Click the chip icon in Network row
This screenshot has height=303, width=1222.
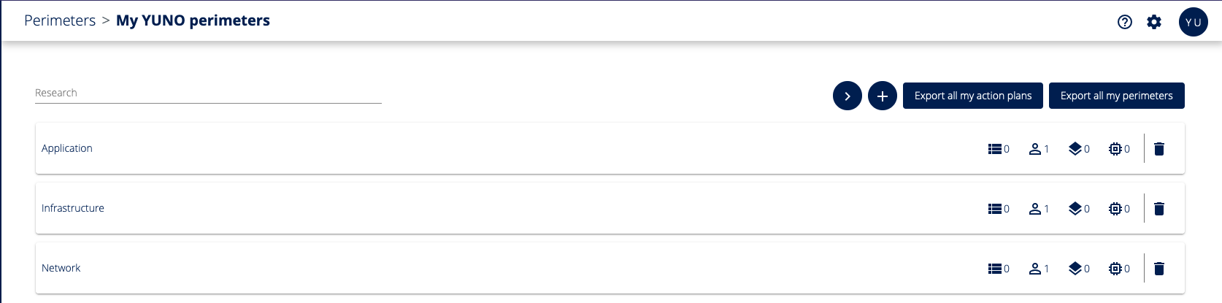(x=1115, y=269)
